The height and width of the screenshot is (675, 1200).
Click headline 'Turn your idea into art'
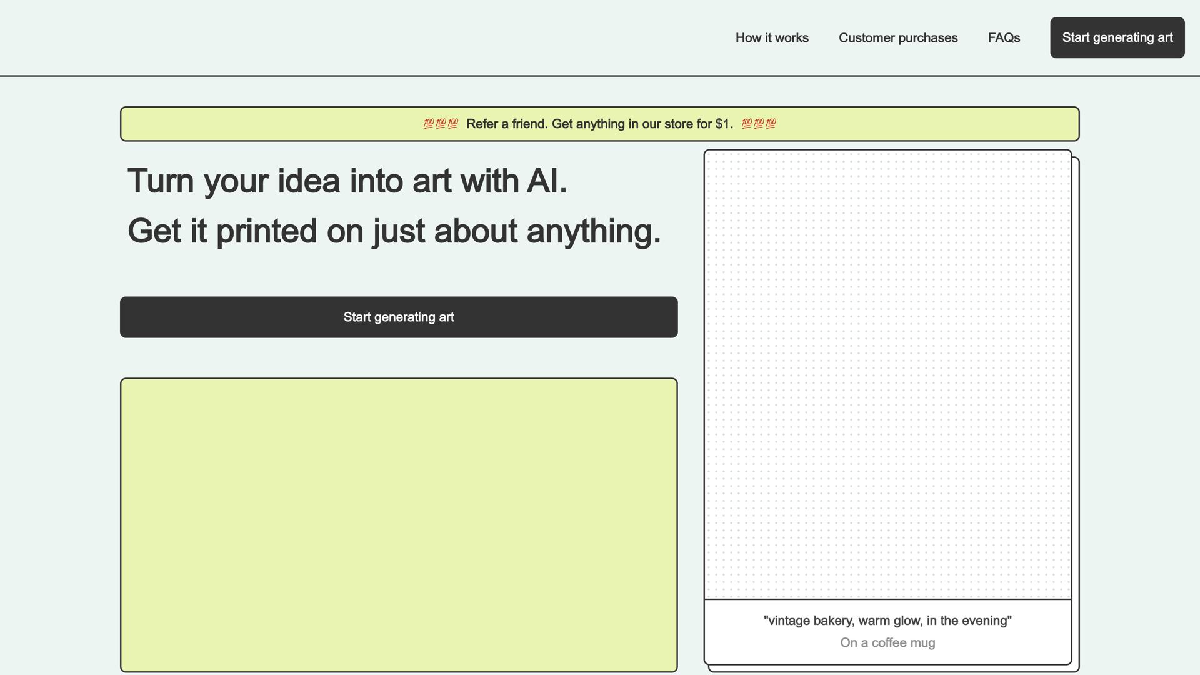(347, 181)
